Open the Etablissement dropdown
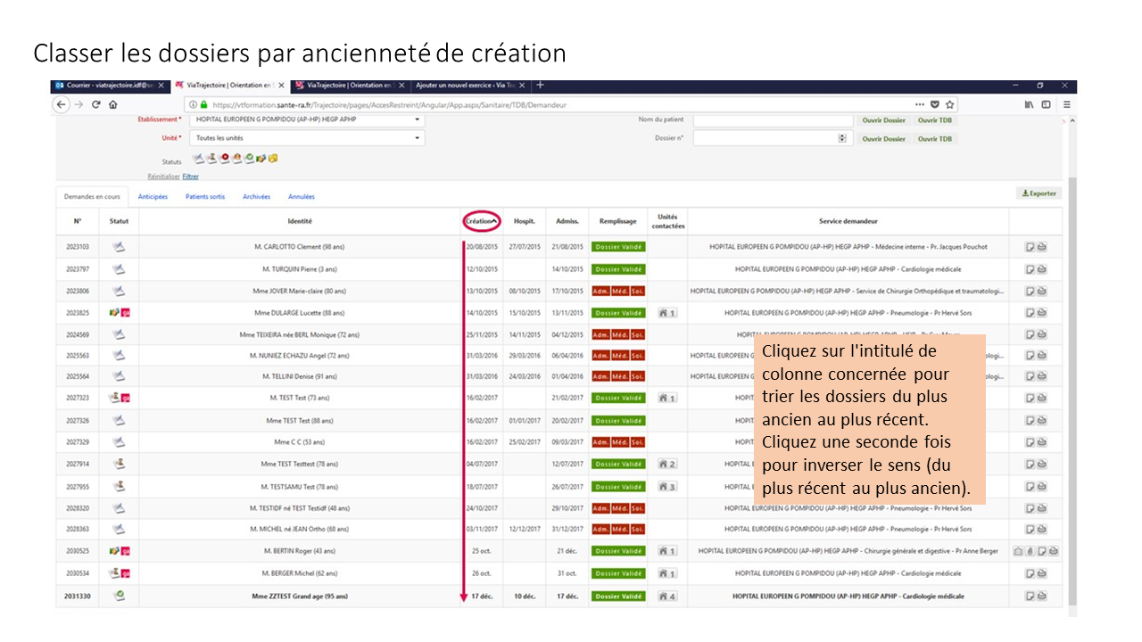The width and height of the screenshot is (1142, 642). point(417,119)
